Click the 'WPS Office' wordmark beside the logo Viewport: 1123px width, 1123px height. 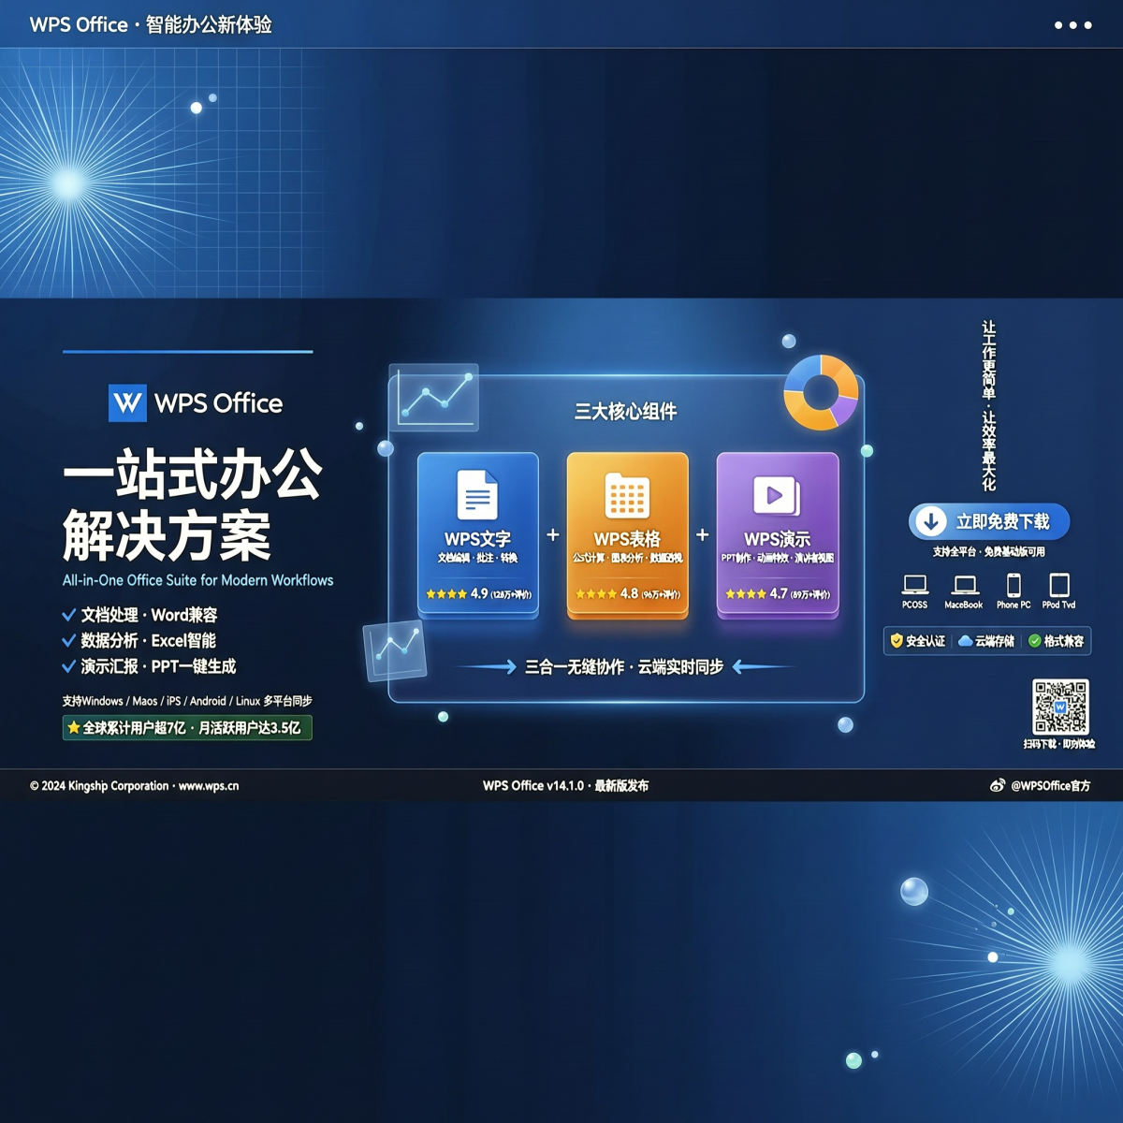coord(218,403)
